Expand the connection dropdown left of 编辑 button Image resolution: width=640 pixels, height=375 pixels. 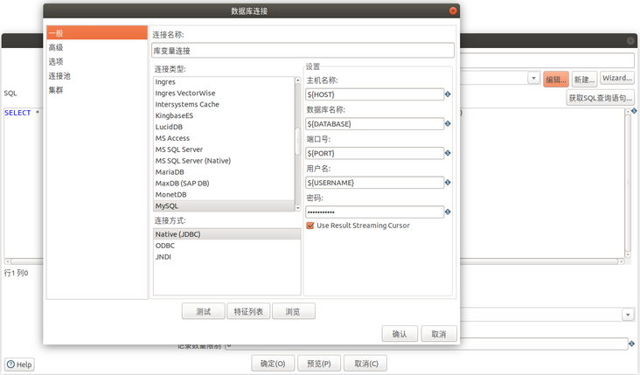[533, 79]
